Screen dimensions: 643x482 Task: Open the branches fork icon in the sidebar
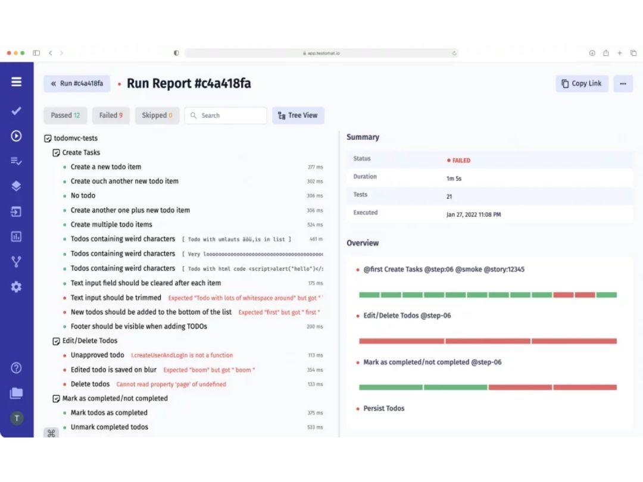pyautogui.click(x=17, y=261)
